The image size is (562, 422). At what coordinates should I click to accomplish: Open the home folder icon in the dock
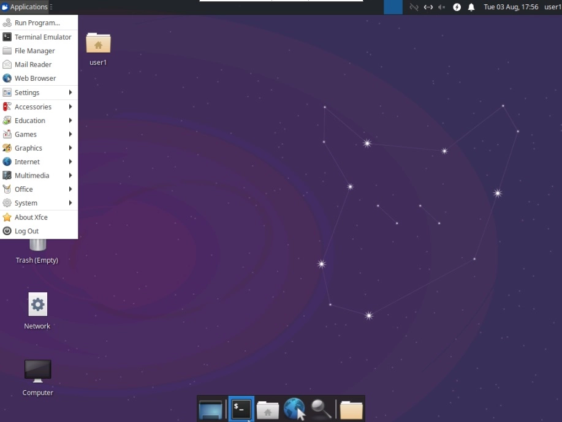268,409
